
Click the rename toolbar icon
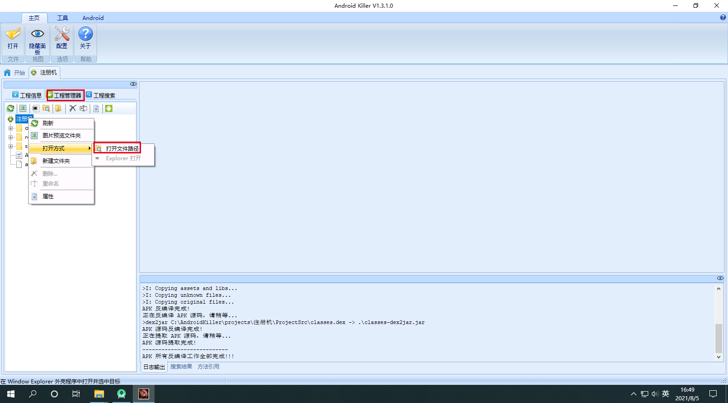(83, 108)
